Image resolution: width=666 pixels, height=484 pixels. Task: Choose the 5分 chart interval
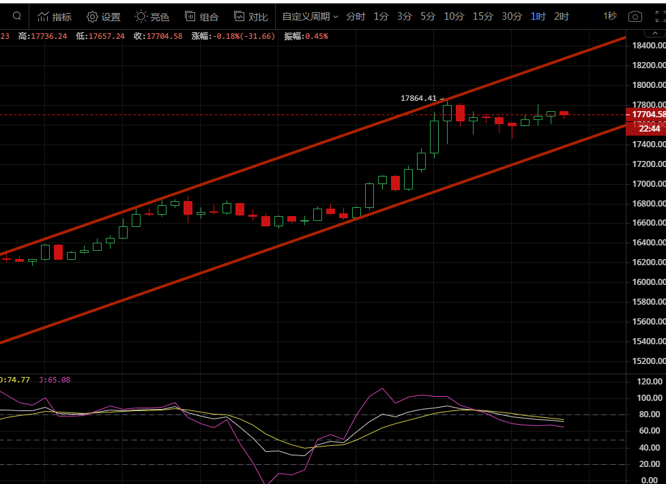tap(428, 16)
